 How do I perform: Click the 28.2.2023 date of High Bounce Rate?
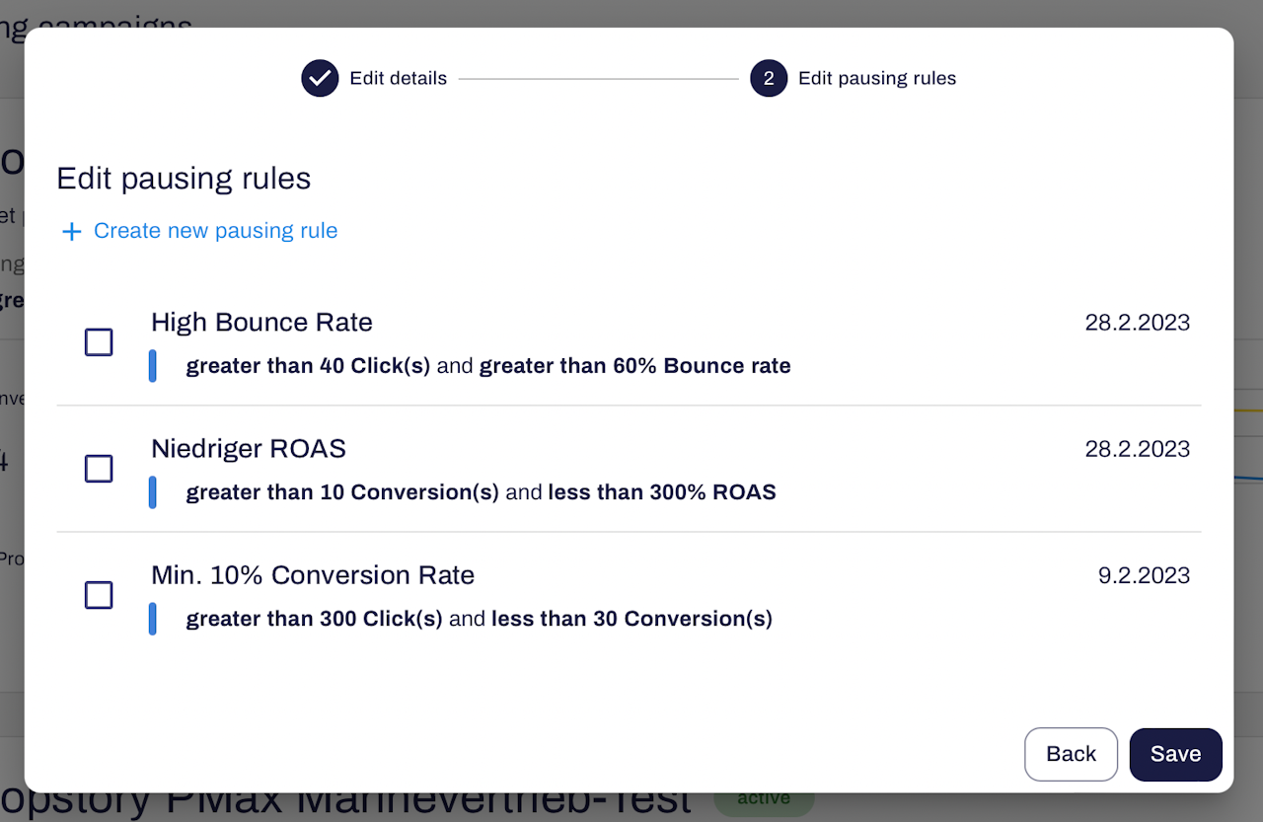point(1137,323)
